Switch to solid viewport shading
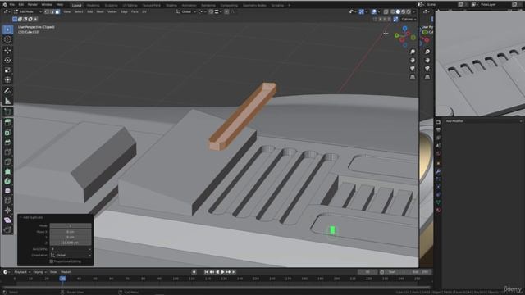The image size is (525, 295). (x=398, y=11)
